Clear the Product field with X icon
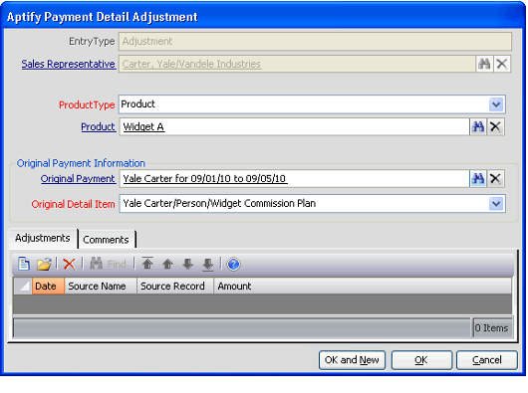The width and height of the screenshot is (528, 393). click(495, 126)
